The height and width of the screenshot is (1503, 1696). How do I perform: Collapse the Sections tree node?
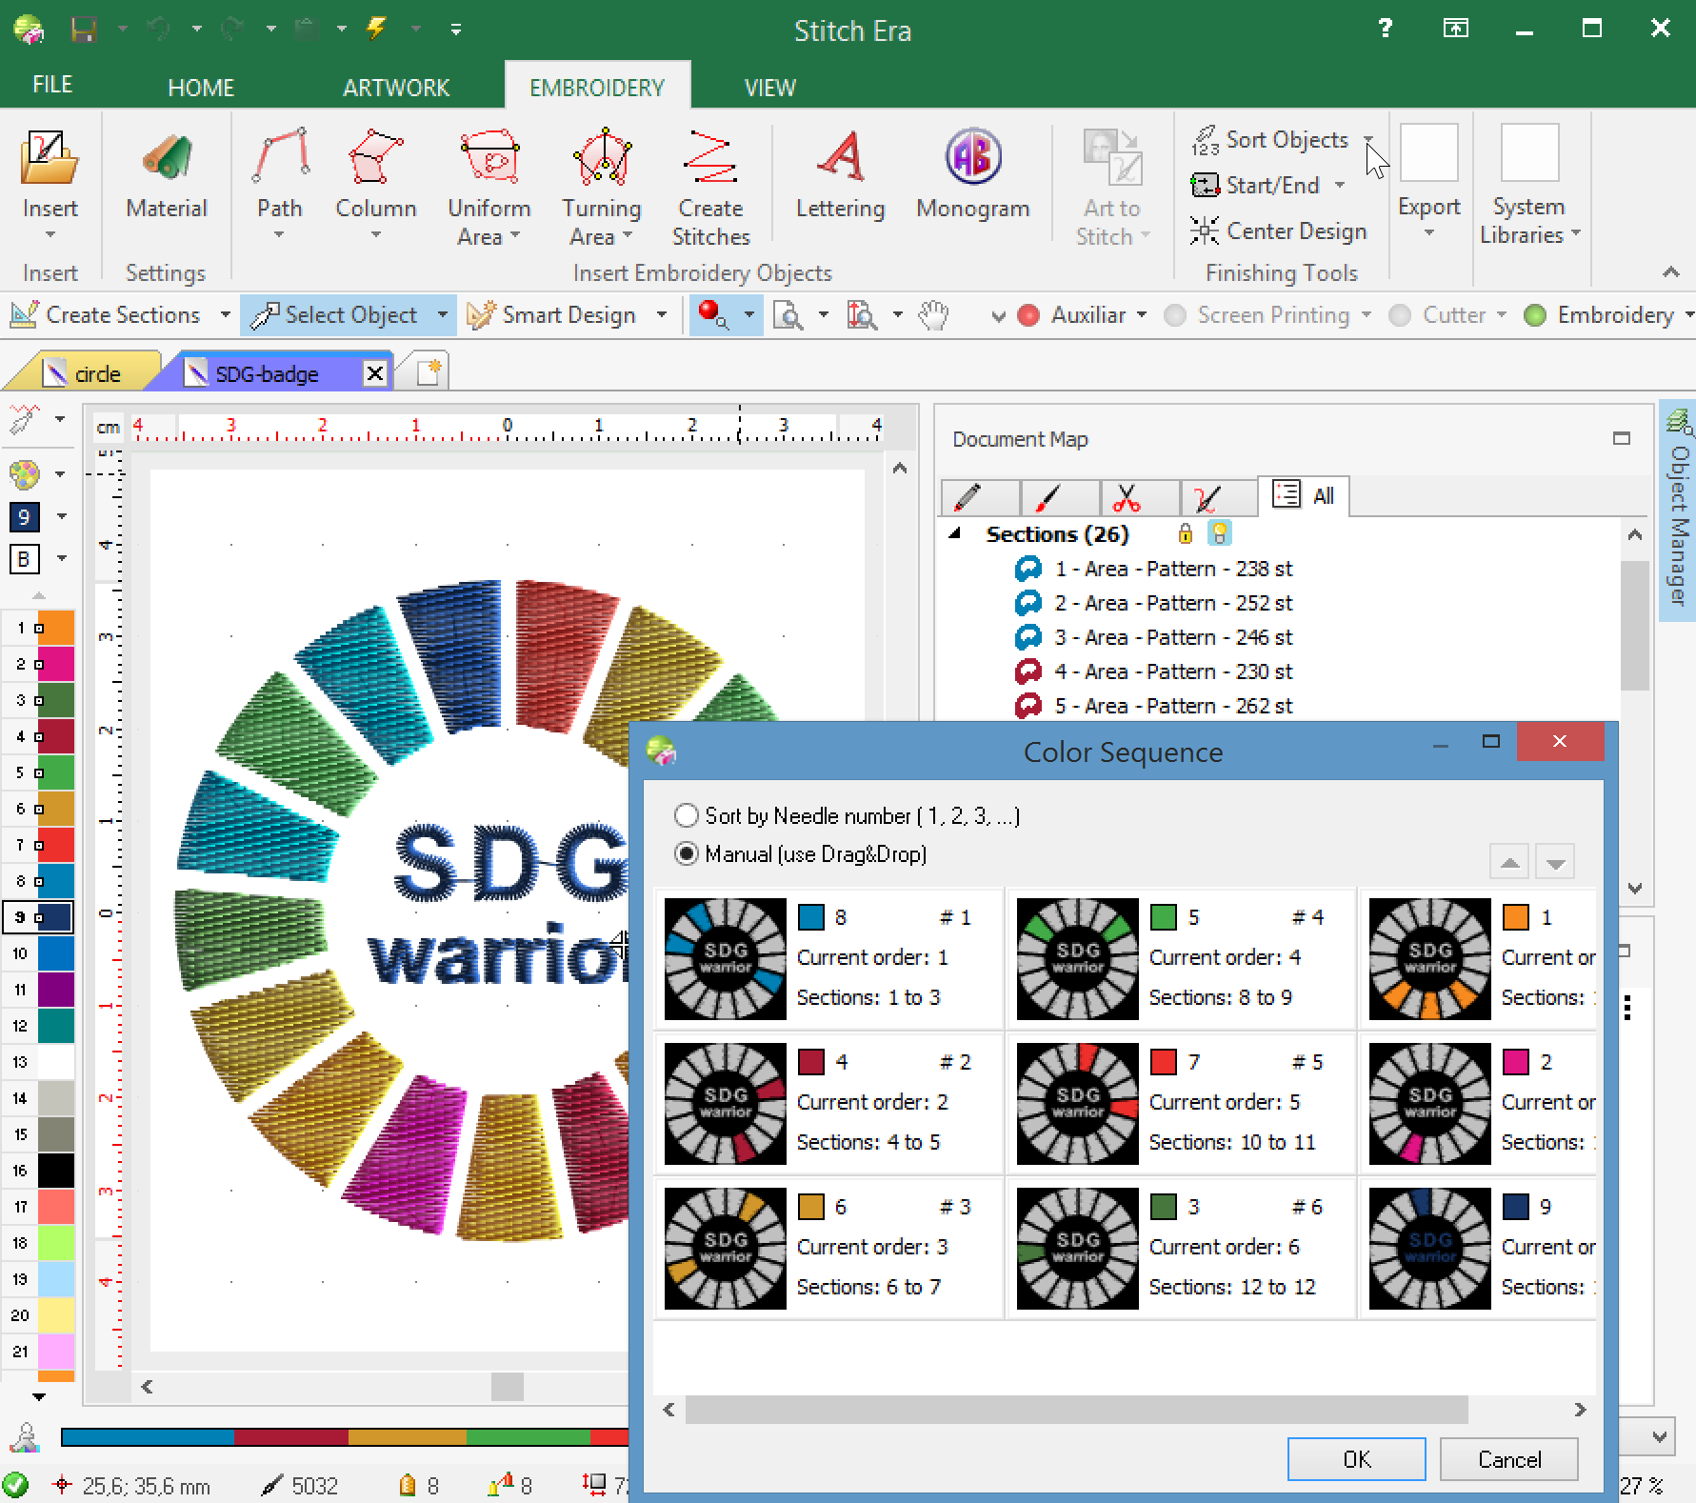pos(955,534)
